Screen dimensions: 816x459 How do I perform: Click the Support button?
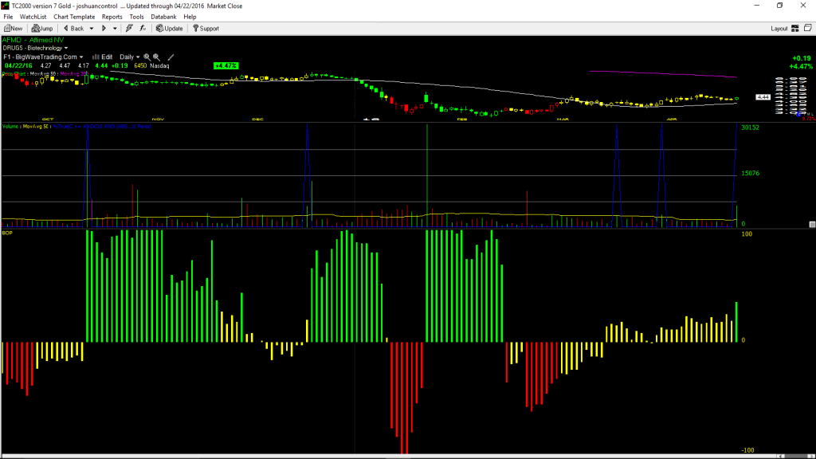tap(206, 29)
